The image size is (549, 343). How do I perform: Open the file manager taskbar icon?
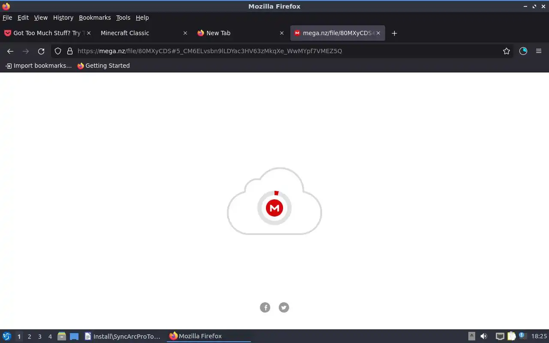(62, 336)
